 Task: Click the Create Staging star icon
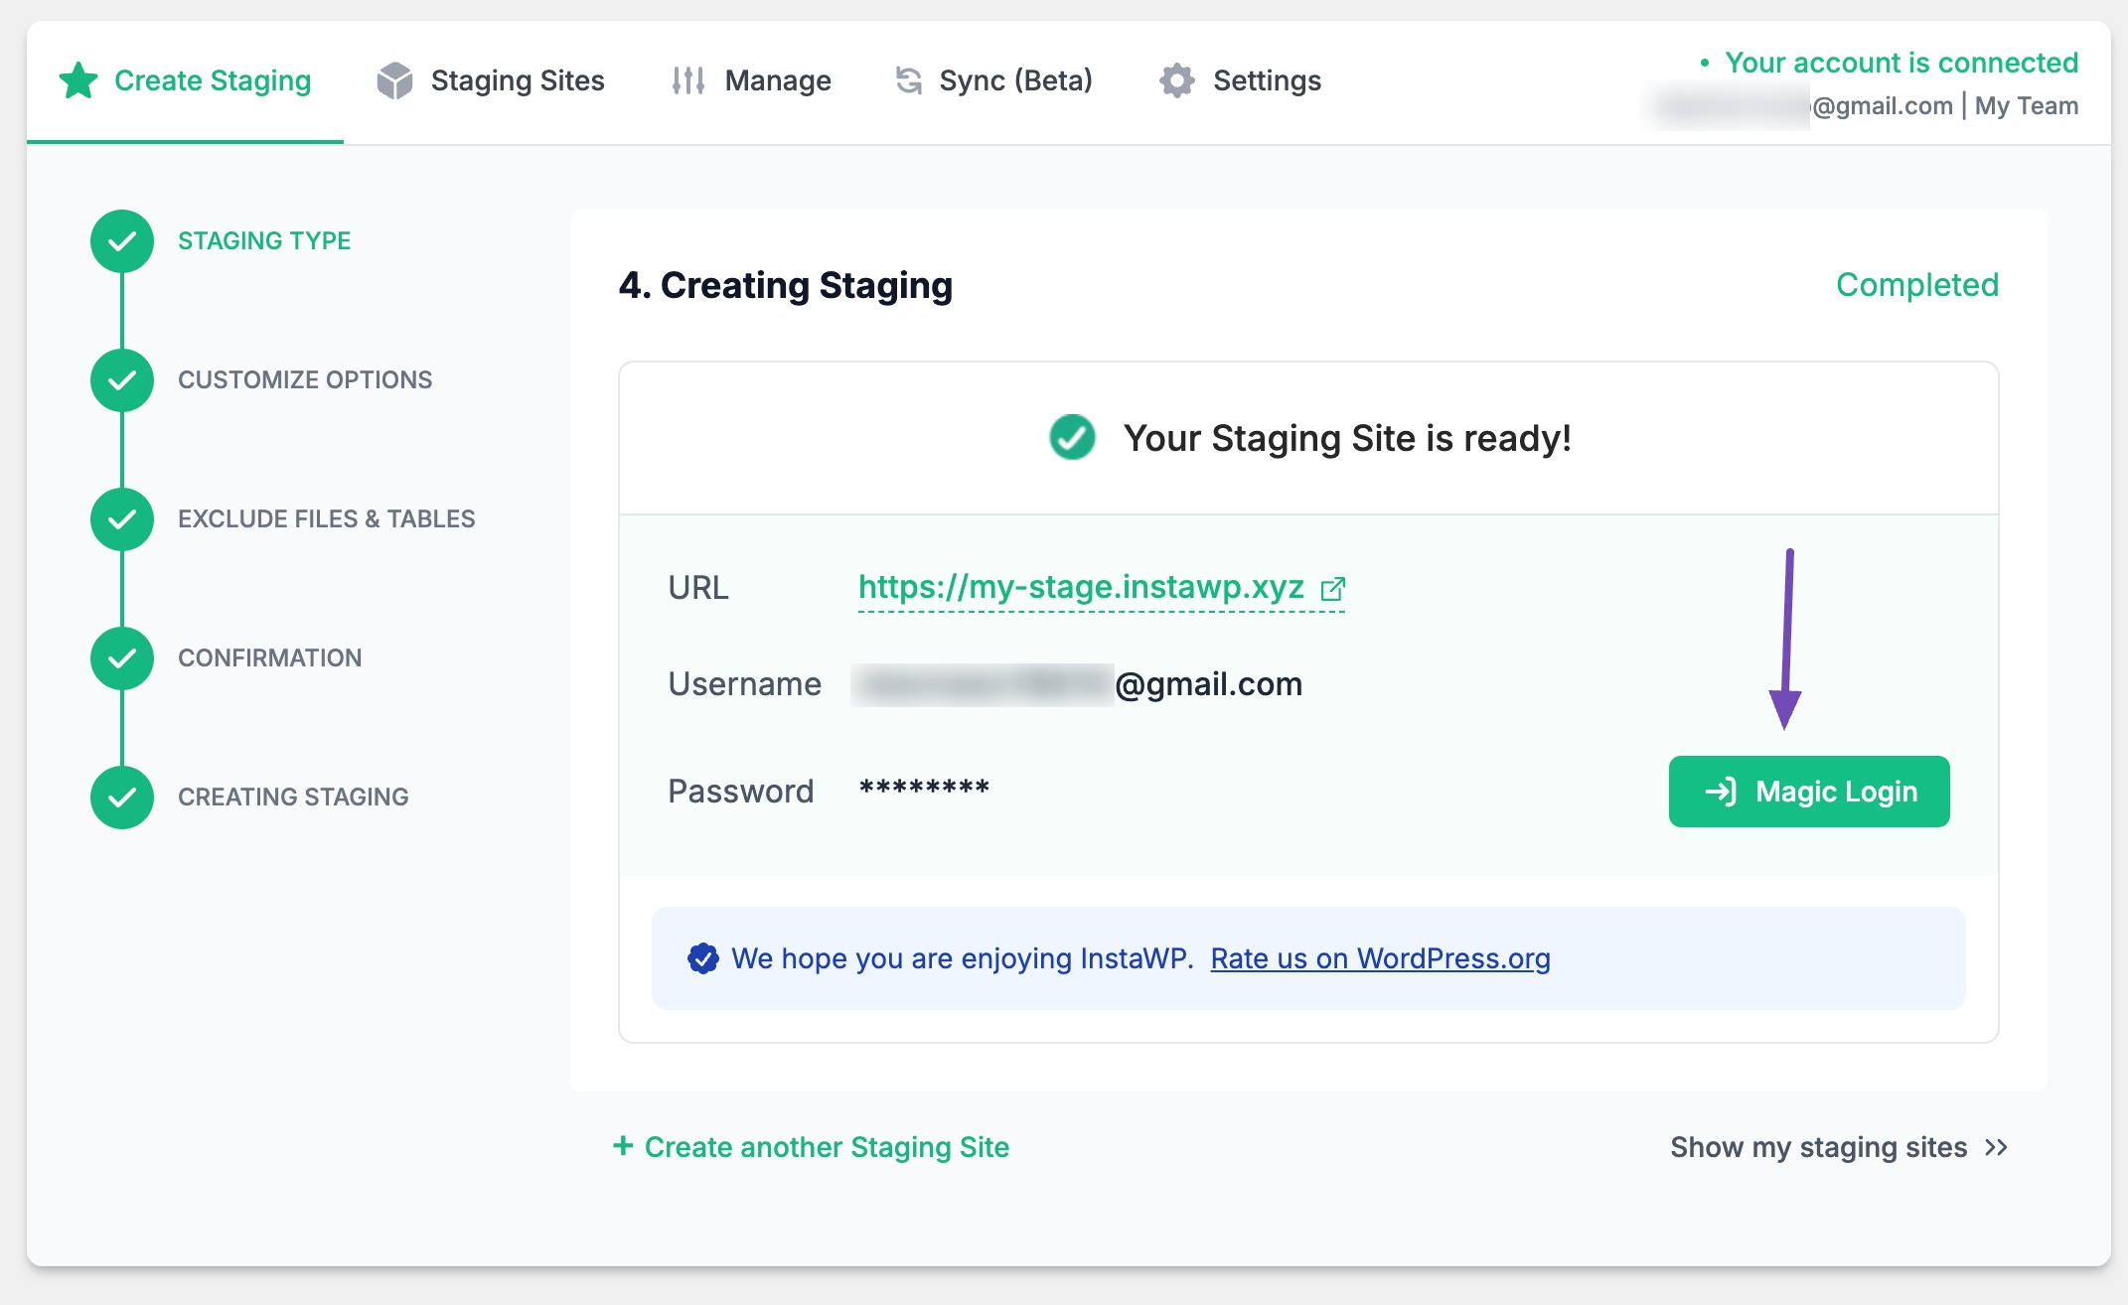78,80
